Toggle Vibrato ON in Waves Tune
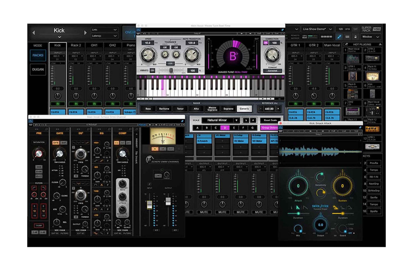Viewport: 413px width, 271px height. click(x=152, y=70)
